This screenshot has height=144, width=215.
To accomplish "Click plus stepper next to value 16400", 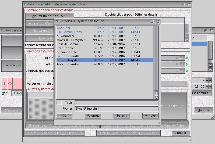I will pos(210,87).
